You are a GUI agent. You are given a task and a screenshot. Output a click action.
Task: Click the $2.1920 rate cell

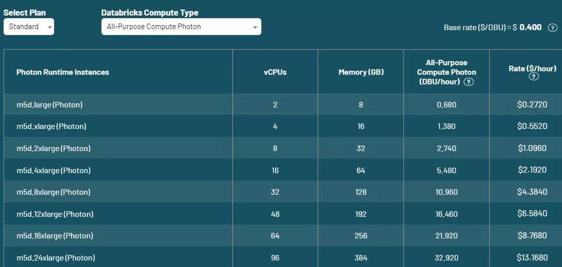coord(532,170)
